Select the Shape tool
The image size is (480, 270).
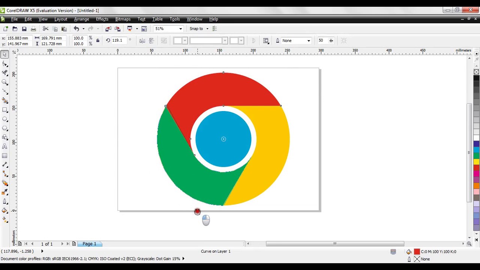click(x=5, y=64)
